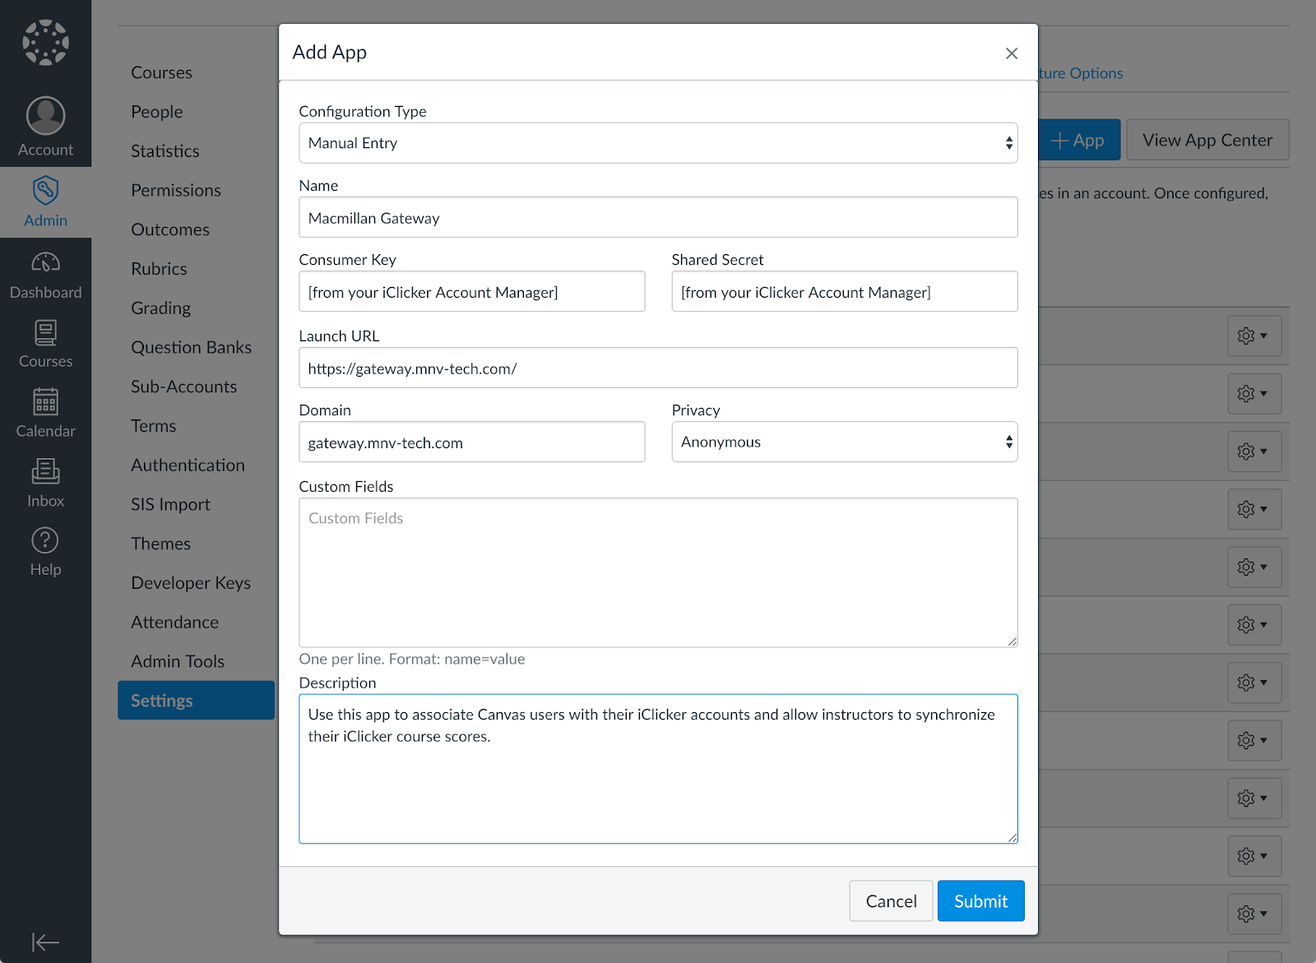Click inside the Custom Fields textarea
This screenshot has width=1316, height=963.
tap(658, 572)
